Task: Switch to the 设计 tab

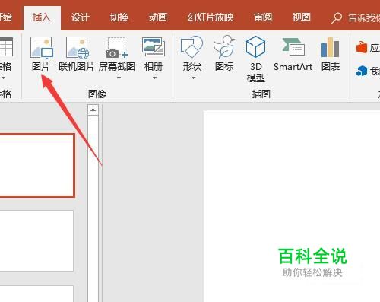Action: pyautogui.click(x=81, y=17)
